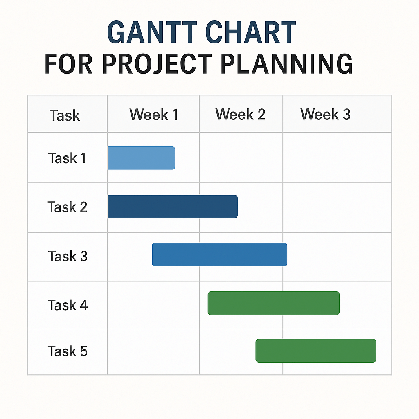This screenshot has width=419, height=419.
Task: Click the green Task 5 bar
Action: coord(316,351)
